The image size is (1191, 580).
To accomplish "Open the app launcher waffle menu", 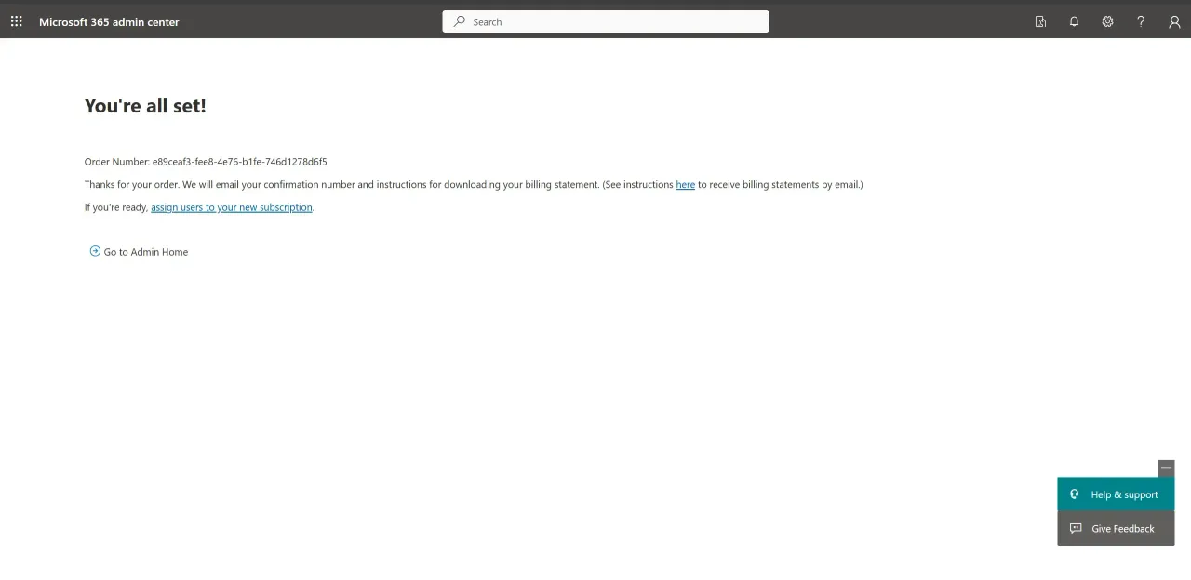I will coord(16,21).
